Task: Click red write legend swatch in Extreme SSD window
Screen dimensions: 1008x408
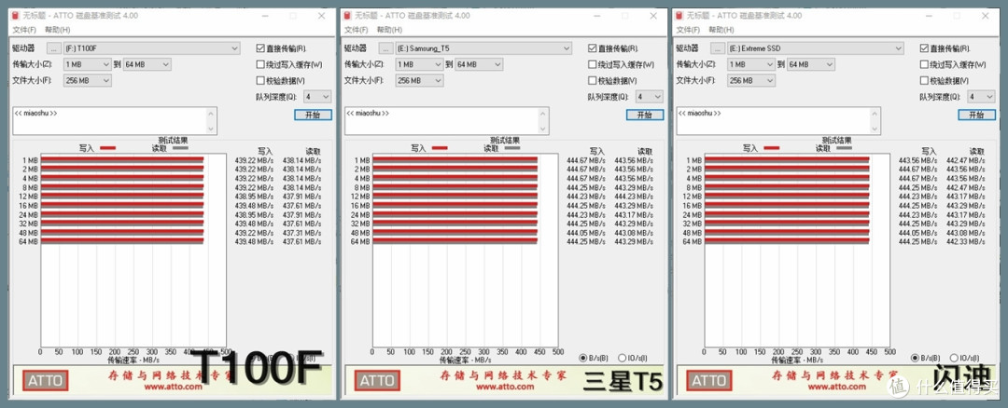Action: point(771,148)
